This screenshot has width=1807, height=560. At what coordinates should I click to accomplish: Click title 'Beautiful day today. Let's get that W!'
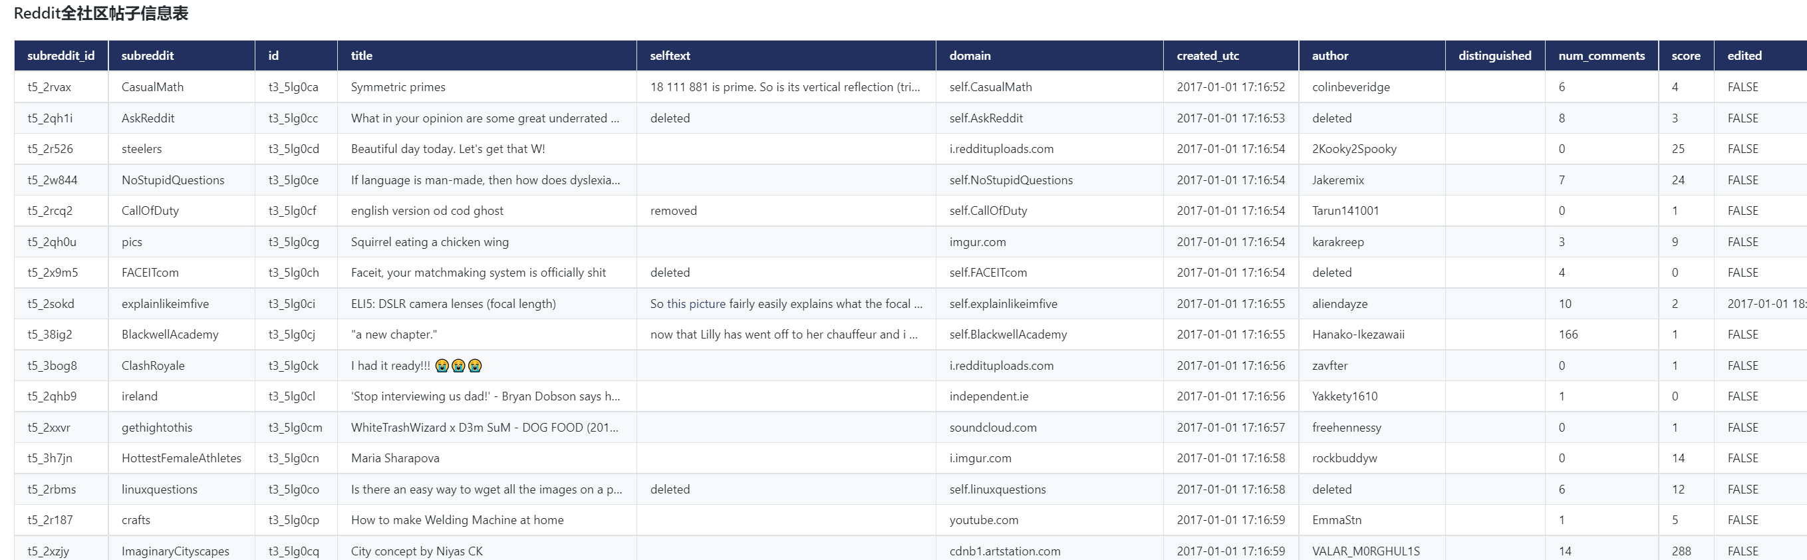tap(448, 149)
